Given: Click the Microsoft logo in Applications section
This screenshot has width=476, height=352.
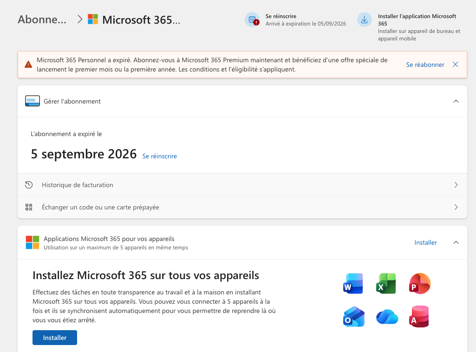Looking at the screenshot, I should click(33, 242).
